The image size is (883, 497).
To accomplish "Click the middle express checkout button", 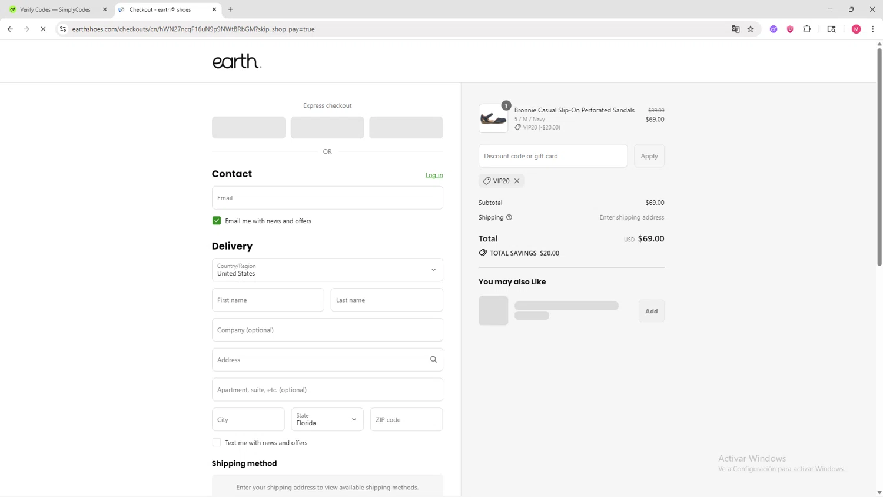I will pyautogui.click(x=327, y=127).
